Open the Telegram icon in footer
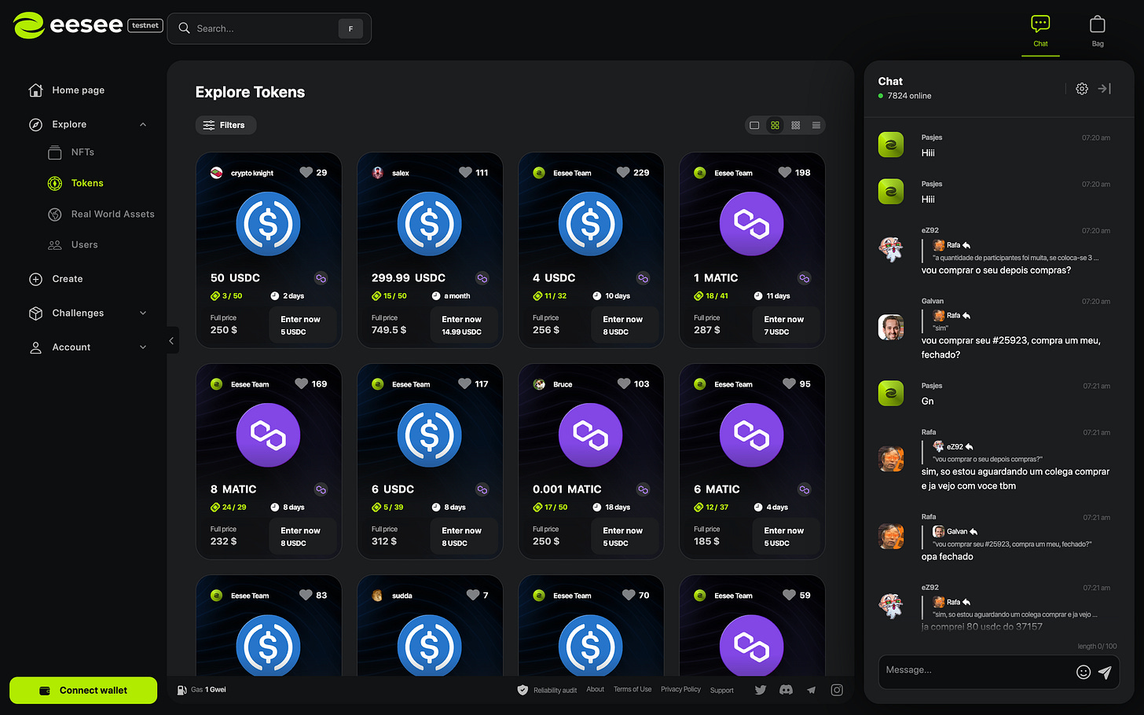 pos(812,690)
